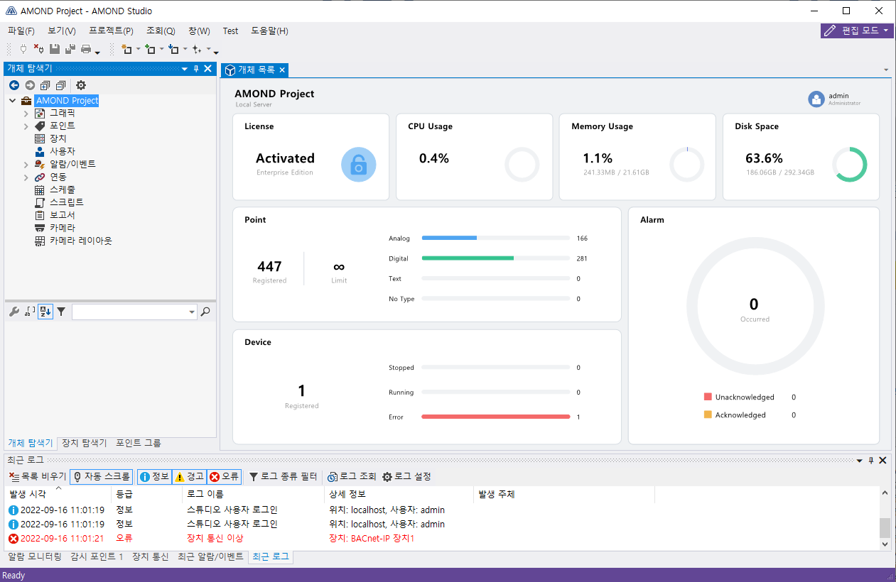Expand the 포인트 tree node
Viewport: 896px width, 582px height.
(x=26, y=126)
